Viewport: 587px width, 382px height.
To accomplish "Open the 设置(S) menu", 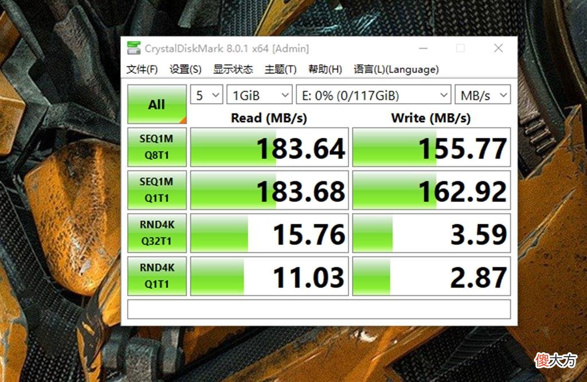I will (185, 69).
